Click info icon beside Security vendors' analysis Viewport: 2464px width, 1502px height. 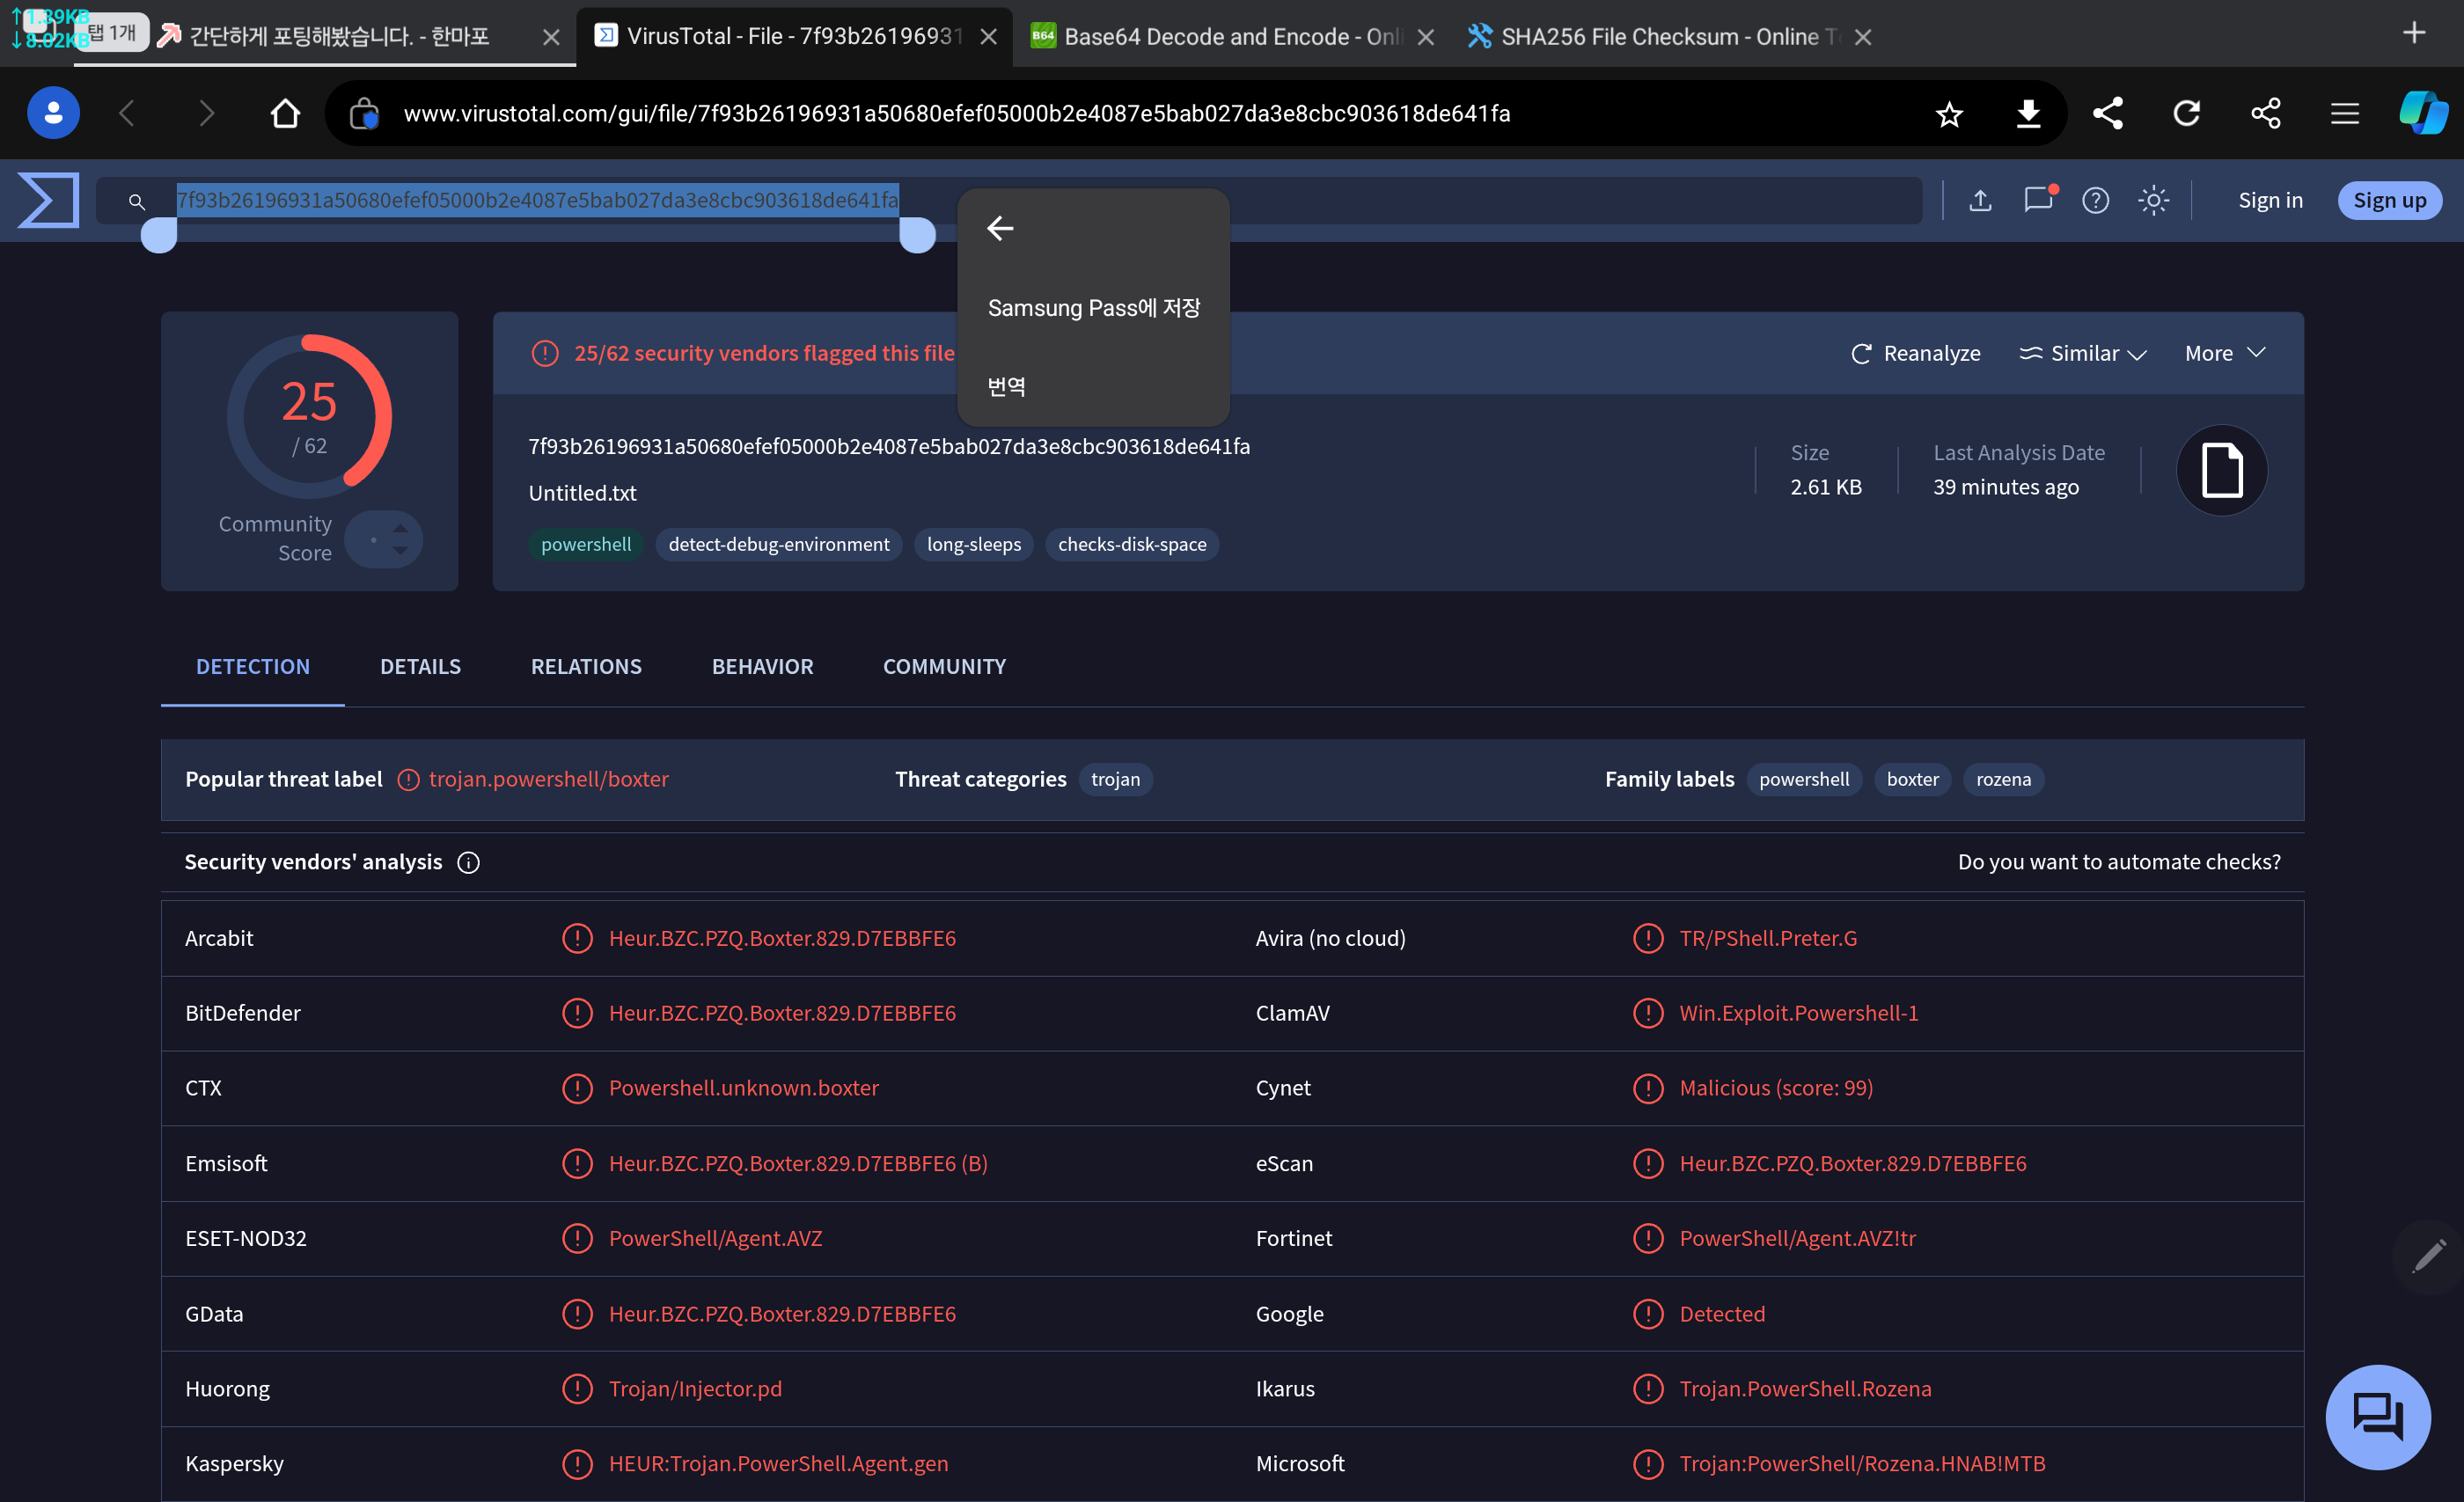[468, 862]
